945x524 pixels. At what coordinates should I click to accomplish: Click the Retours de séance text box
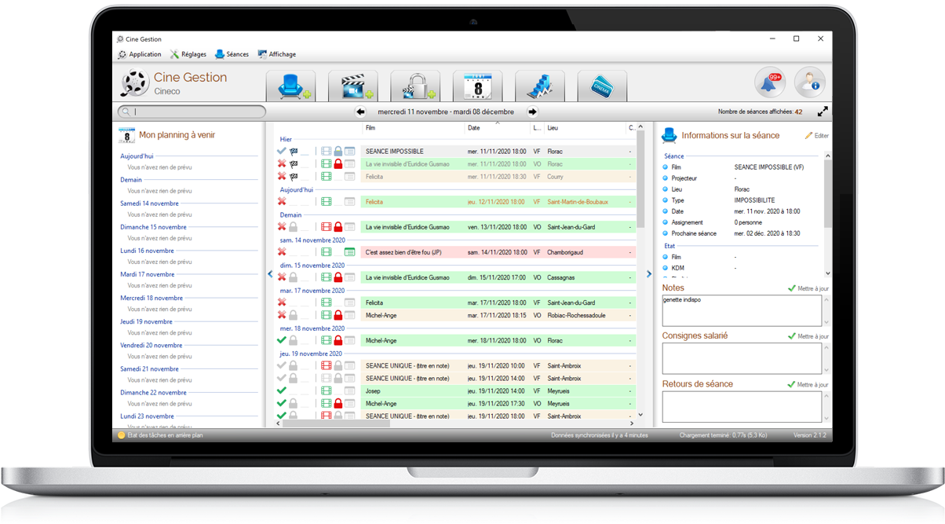click(742, 407)
